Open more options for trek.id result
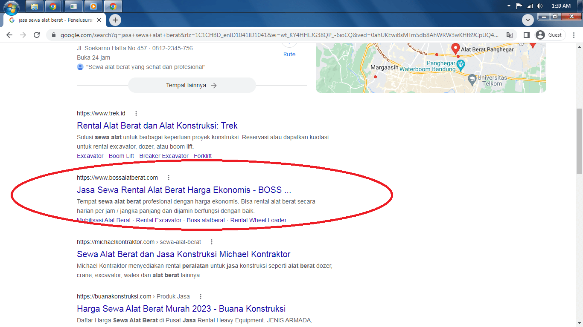The image size is (583, 327). [x=136, y=113]
